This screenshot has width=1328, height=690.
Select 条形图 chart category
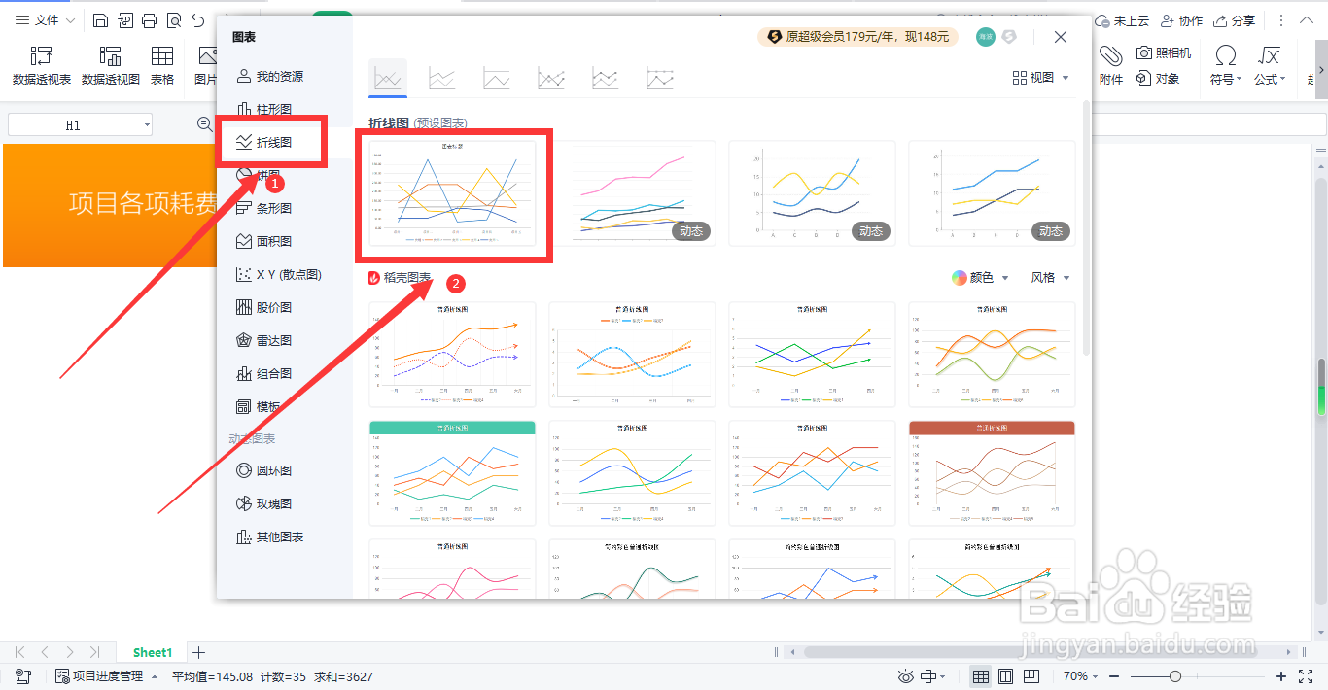[x=263, y=208]
